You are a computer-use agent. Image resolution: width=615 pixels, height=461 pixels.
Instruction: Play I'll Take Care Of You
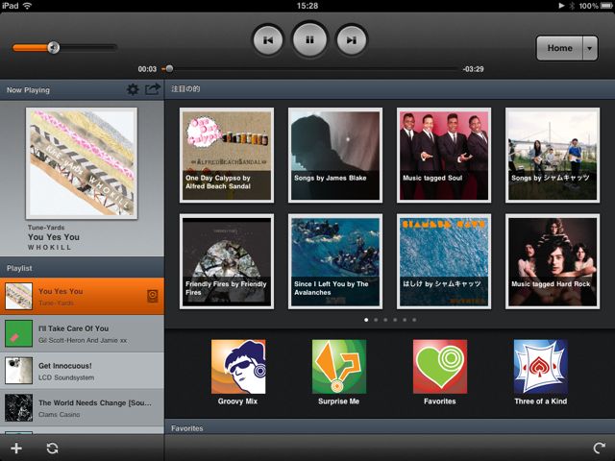coord(82,333)
